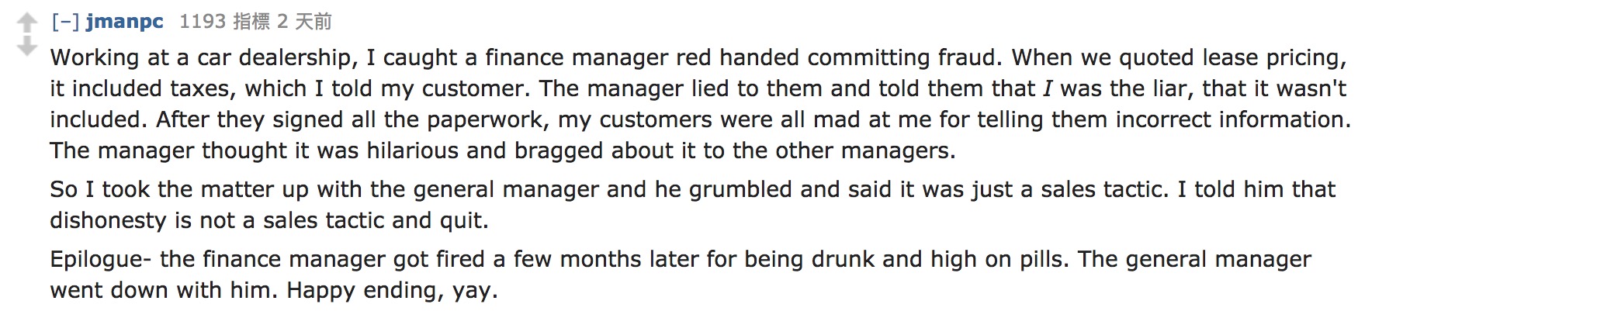
Task: Click the paragraph starting 'So I took the matter'
Action: click(x=693, y=205)
